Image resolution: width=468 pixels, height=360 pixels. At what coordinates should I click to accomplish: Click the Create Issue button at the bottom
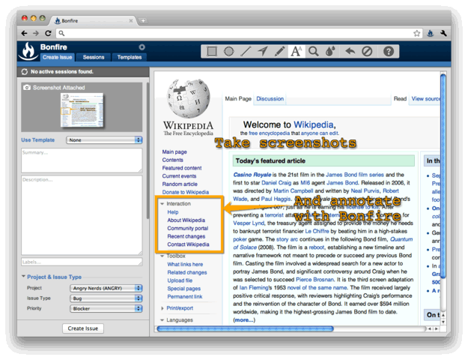pyautogui.click(x=82, y=328)
